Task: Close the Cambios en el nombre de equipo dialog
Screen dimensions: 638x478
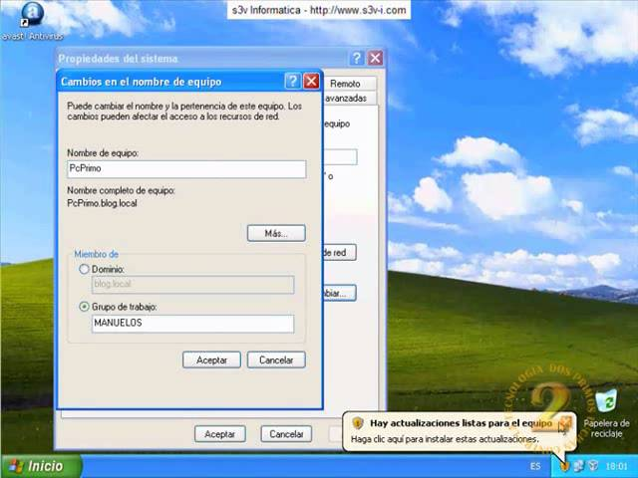Action: [x=311, y=82]
